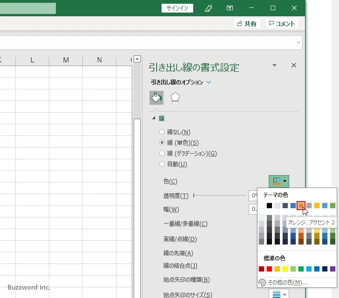Viewport: 339px width, 298px height.
Task: Pick the gray Accent 3 theme color
Action: coord(309,205)
